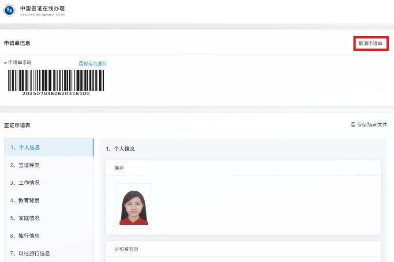Click the save icon beside 保存为图片
The width and height of the screenshot is (394, 262).
pyautogui.click(x=81, y=64)
